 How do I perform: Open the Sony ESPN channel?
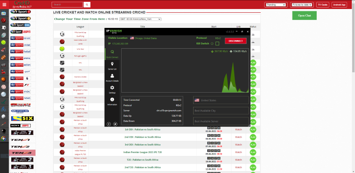tap(21, 126)
